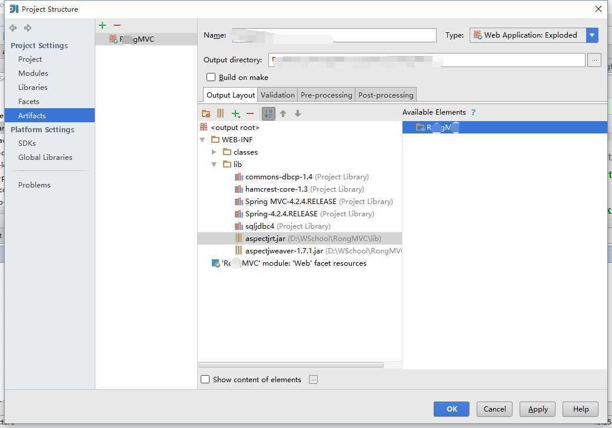
Task: Select hamcrest-core-1.3 library row
Action: 300,189
